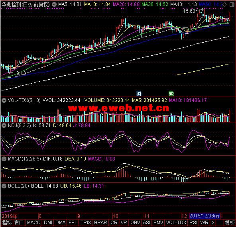Click the MA5: 14.81 value
This screenshot has height=227, width=236.
[x=70, y=4]
